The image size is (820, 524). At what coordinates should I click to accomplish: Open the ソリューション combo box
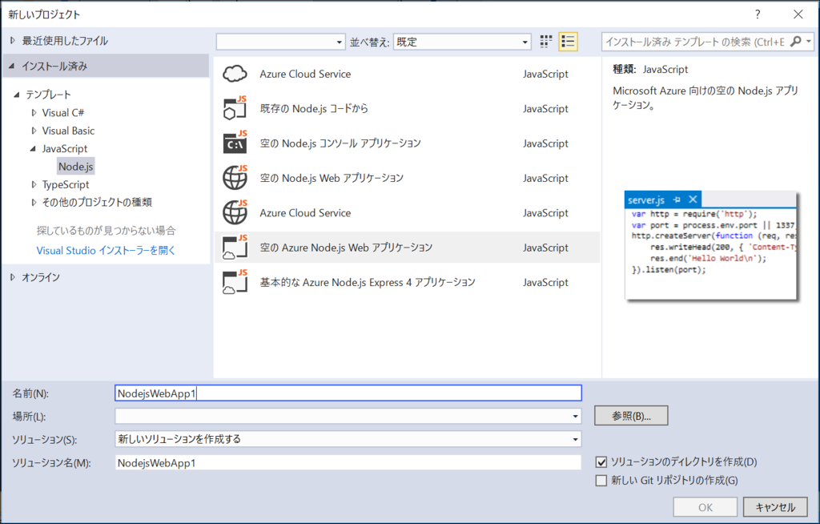(x=348, y=439)
